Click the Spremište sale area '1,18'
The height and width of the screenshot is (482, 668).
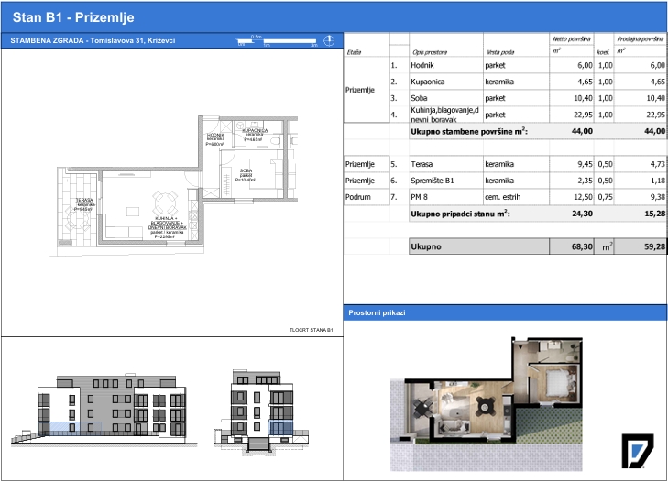[657, 181]
